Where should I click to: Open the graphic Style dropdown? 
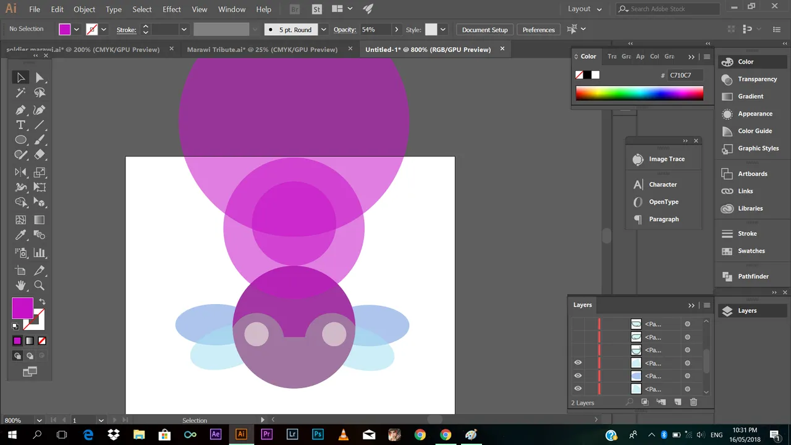pyautogui.click(x=443, y=30)
